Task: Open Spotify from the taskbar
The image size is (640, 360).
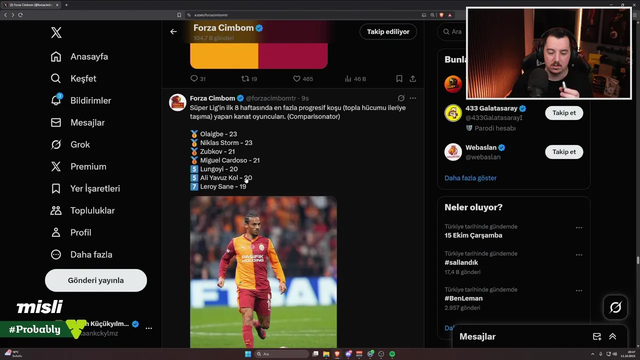Action: coord(392,354)
